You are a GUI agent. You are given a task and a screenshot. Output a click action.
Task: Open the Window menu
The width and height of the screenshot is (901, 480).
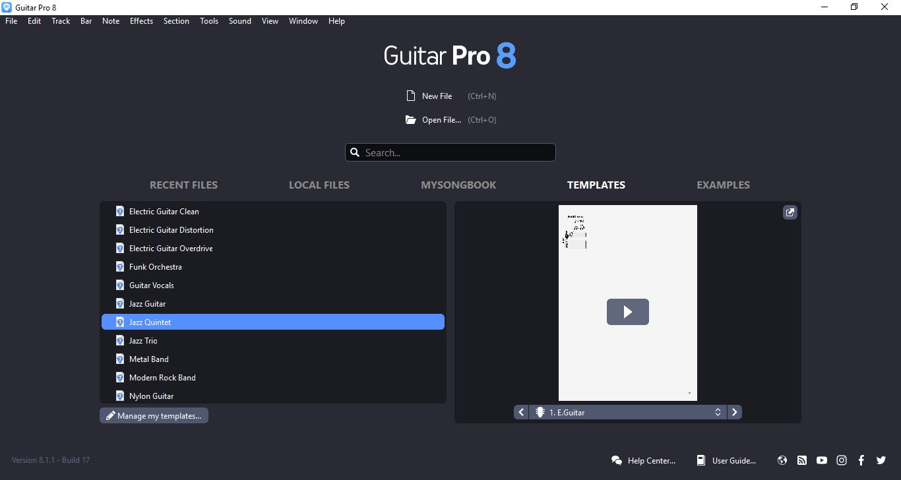303,21
